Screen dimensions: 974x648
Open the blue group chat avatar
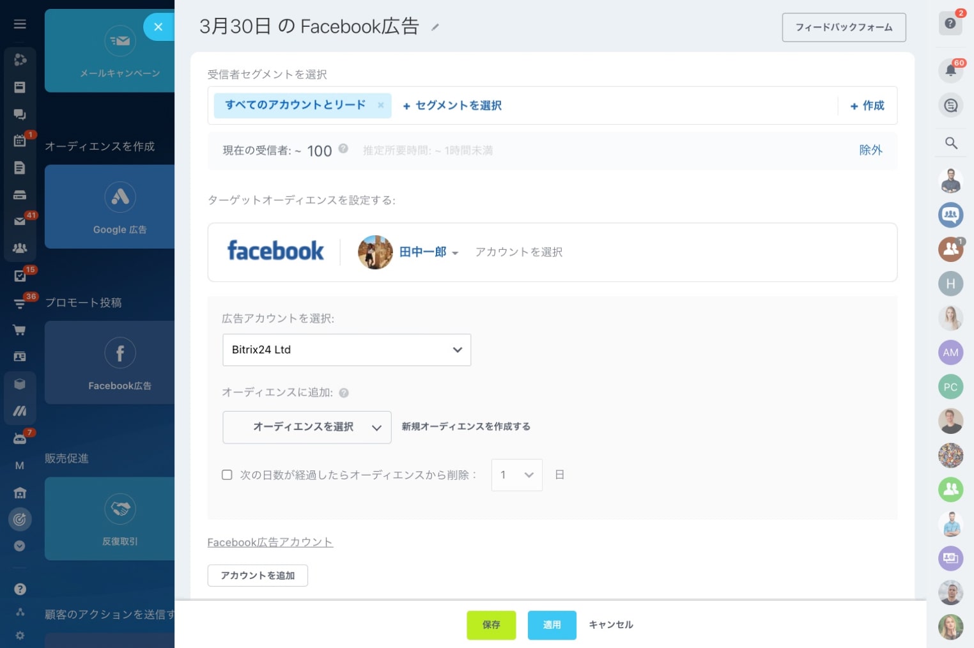click(951, 215)
